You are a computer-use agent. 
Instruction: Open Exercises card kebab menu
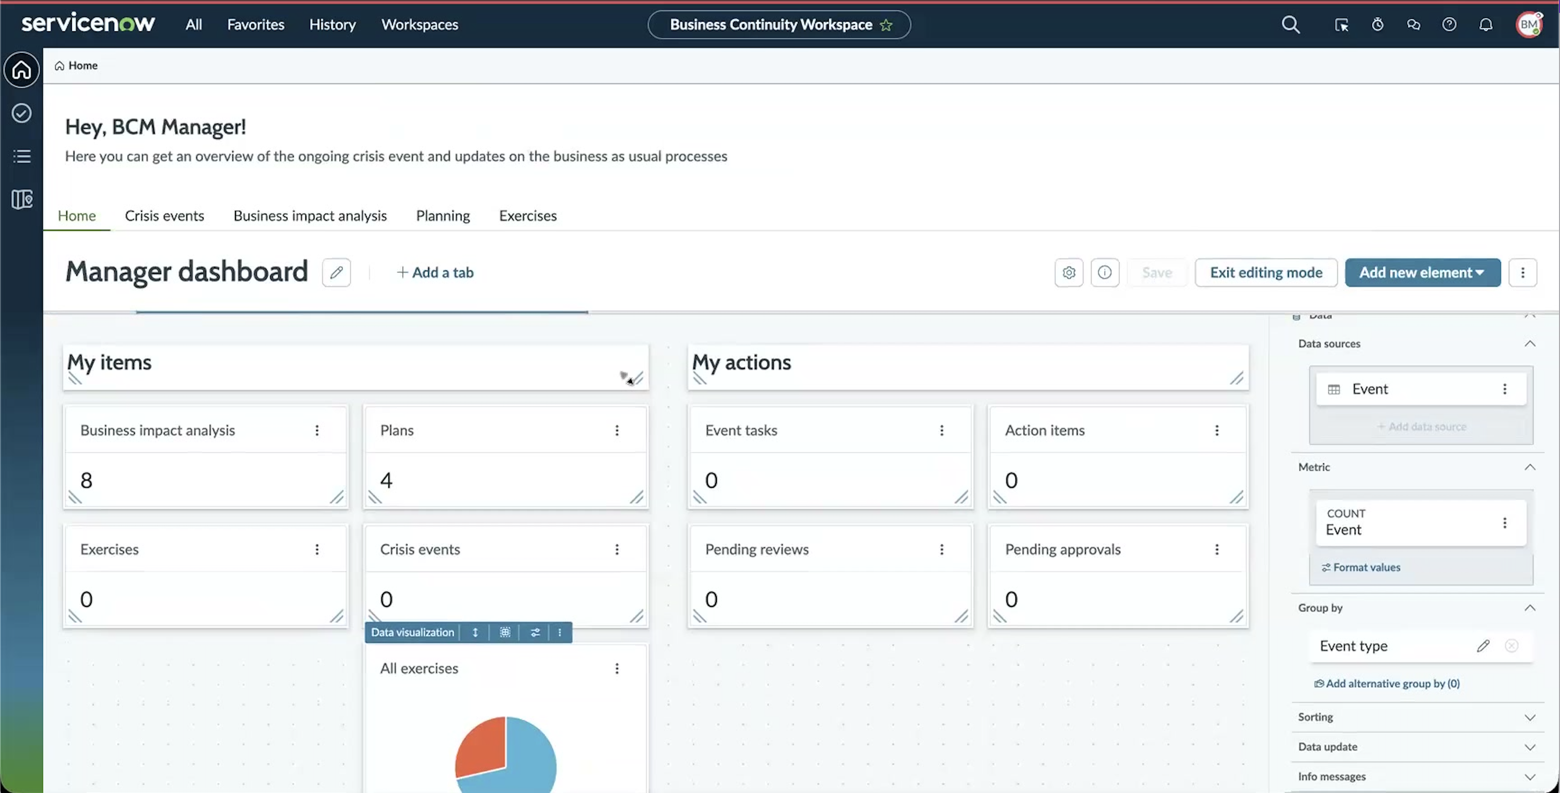pyautogui.click(x=317, y=549)
